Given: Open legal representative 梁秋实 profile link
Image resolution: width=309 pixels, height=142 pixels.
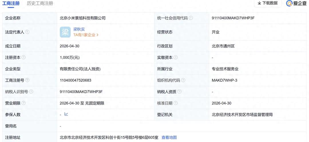Looking at the screenshot, I should [x=79, y=29].
